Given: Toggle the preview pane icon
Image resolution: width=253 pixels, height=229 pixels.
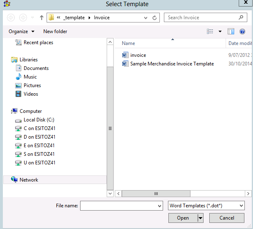Looking at the screenshot, I should coord(231,31).
